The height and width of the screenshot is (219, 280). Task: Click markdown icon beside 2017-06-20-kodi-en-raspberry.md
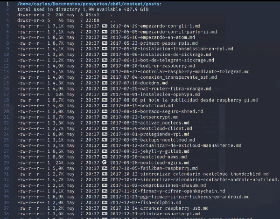[x=105, y=66]
